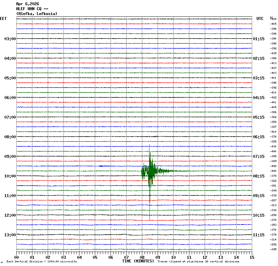This screenshot has width=278, height=266.
Task: Click the 00 minute tick label
Action: click(17, 258)
